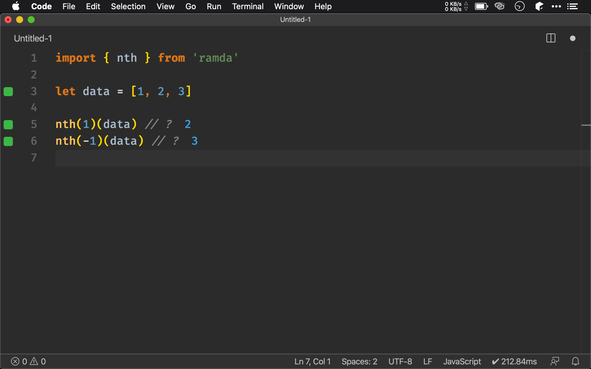Open the View menu
Image resolution: width=591 pixels, height=369 pixels.
click(x=165, y=6)
